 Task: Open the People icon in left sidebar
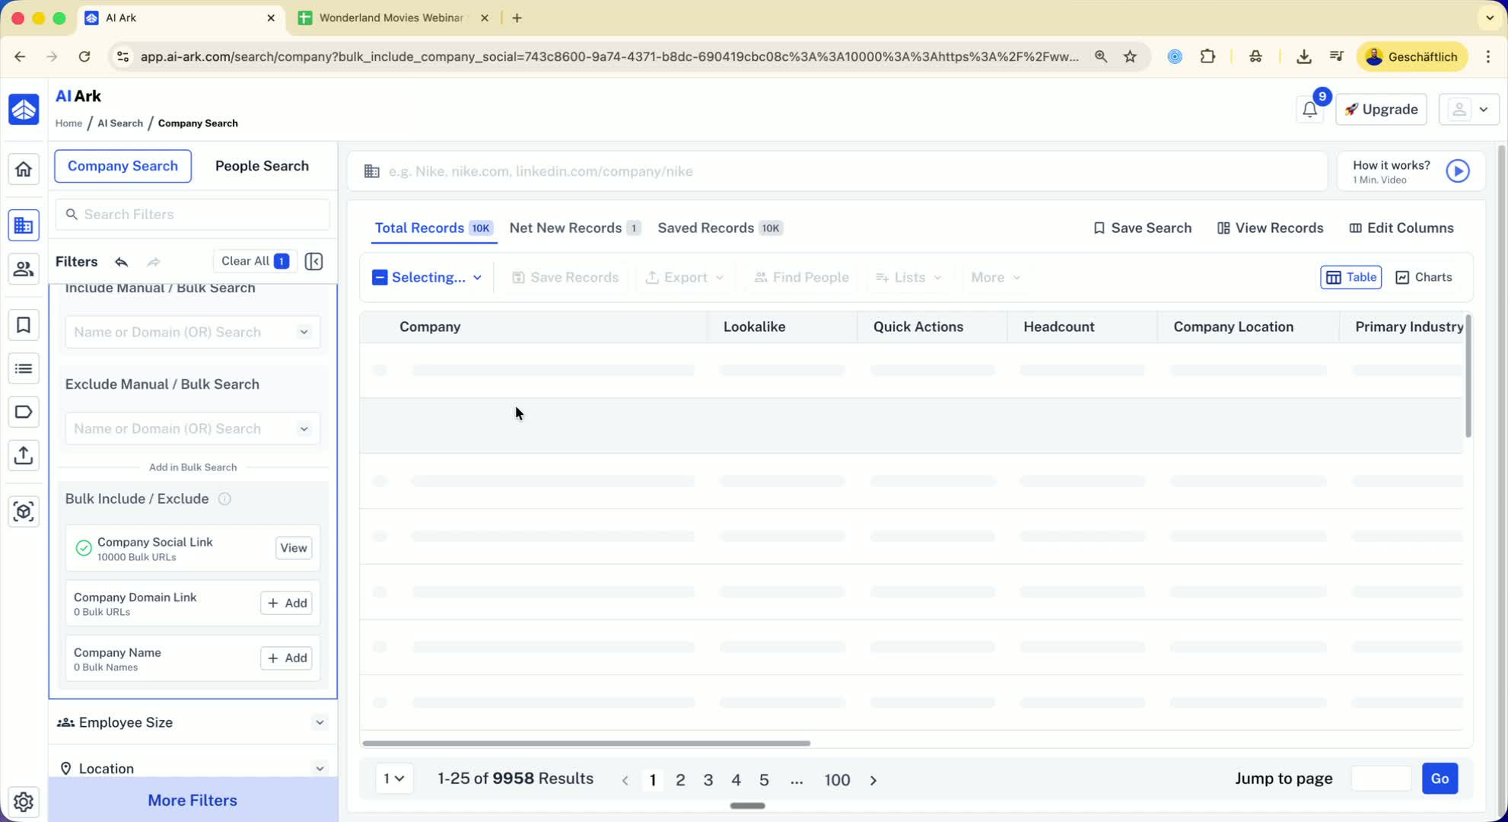pos(24,269)
